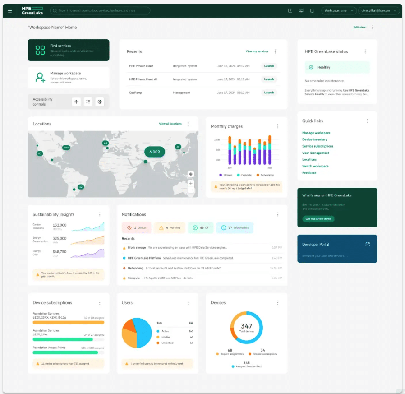Screen dimensions: 405x394
Task: Open the help question mark icon
Action: pyautogui.click(x=290, y=10)
